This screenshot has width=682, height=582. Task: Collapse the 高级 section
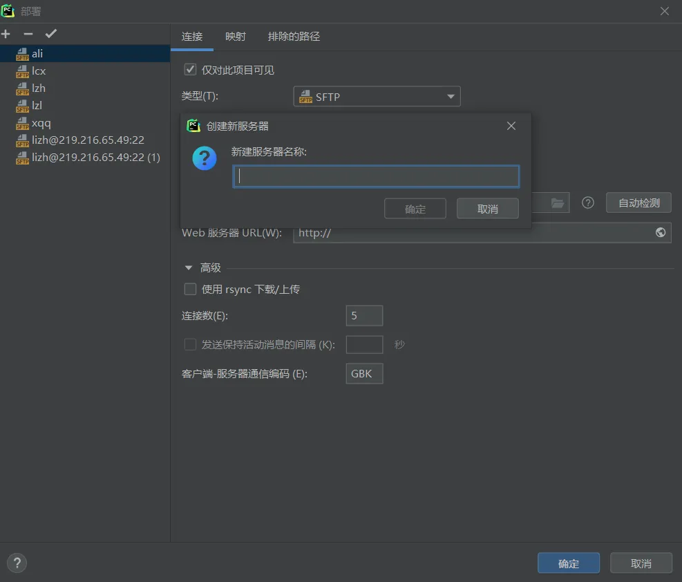[189, 267]
